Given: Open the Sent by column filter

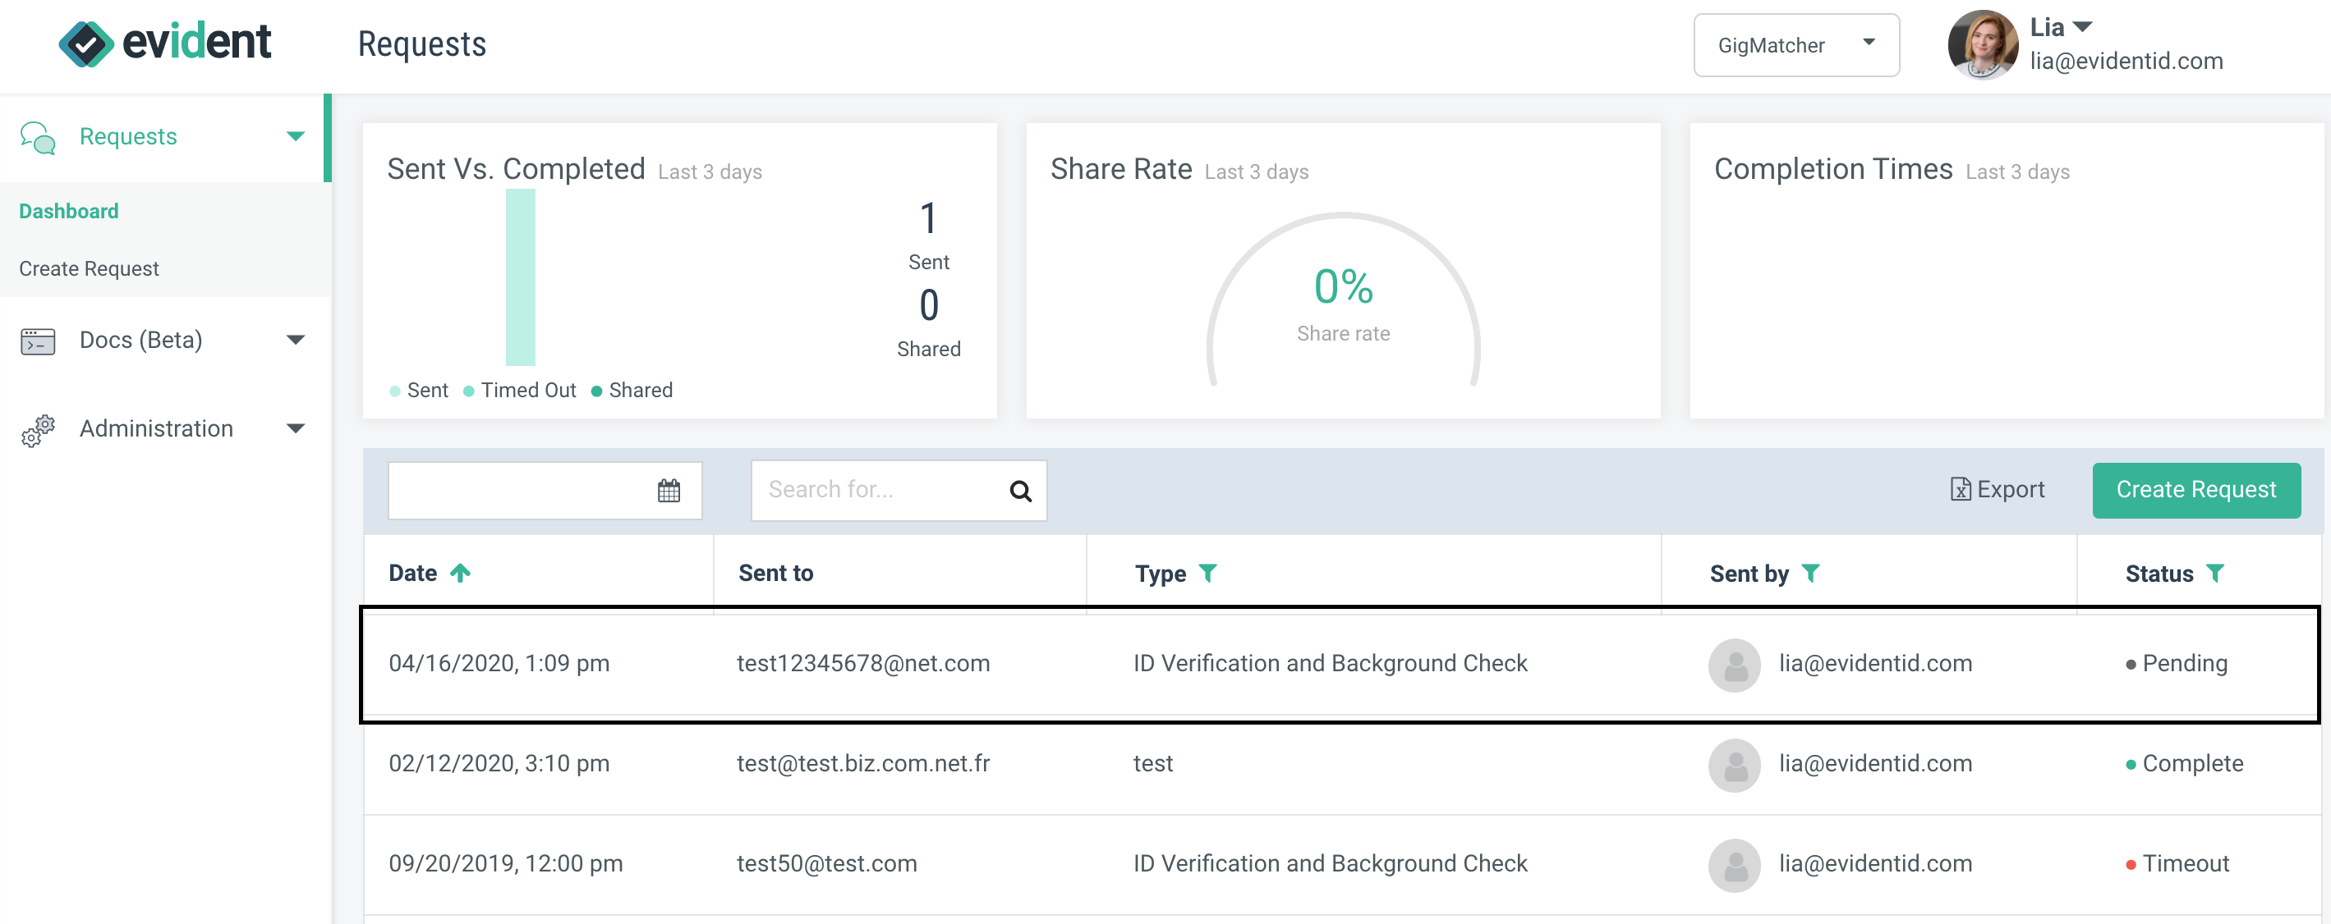Looking at the screenshot, I should point(1812,572).
